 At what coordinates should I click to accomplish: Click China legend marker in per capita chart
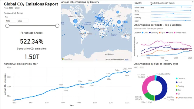pyautogui.click(x=142, y=33)
